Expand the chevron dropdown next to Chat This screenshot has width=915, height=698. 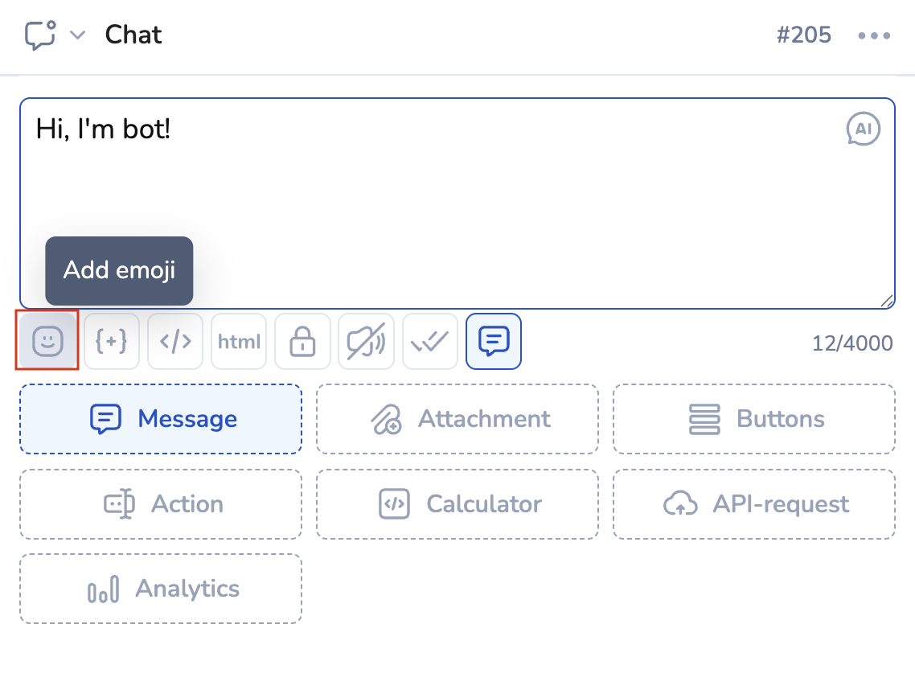(x=77, y=35)
